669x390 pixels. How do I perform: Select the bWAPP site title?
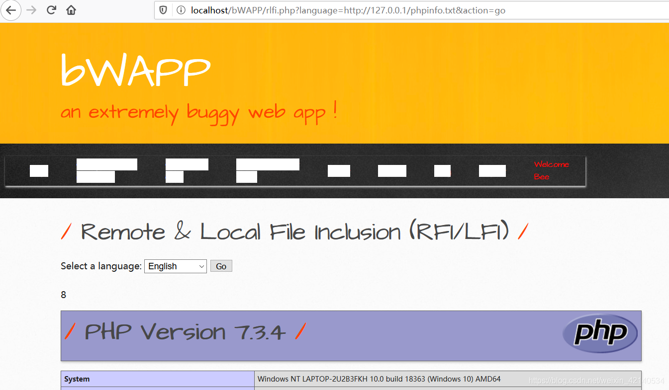[135, 70]
